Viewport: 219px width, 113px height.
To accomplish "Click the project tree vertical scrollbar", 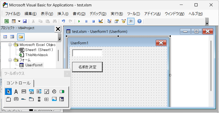I will (x=58, y=55).
